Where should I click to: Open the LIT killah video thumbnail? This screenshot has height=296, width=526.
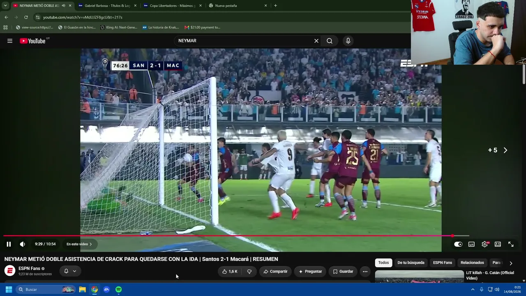419,276
